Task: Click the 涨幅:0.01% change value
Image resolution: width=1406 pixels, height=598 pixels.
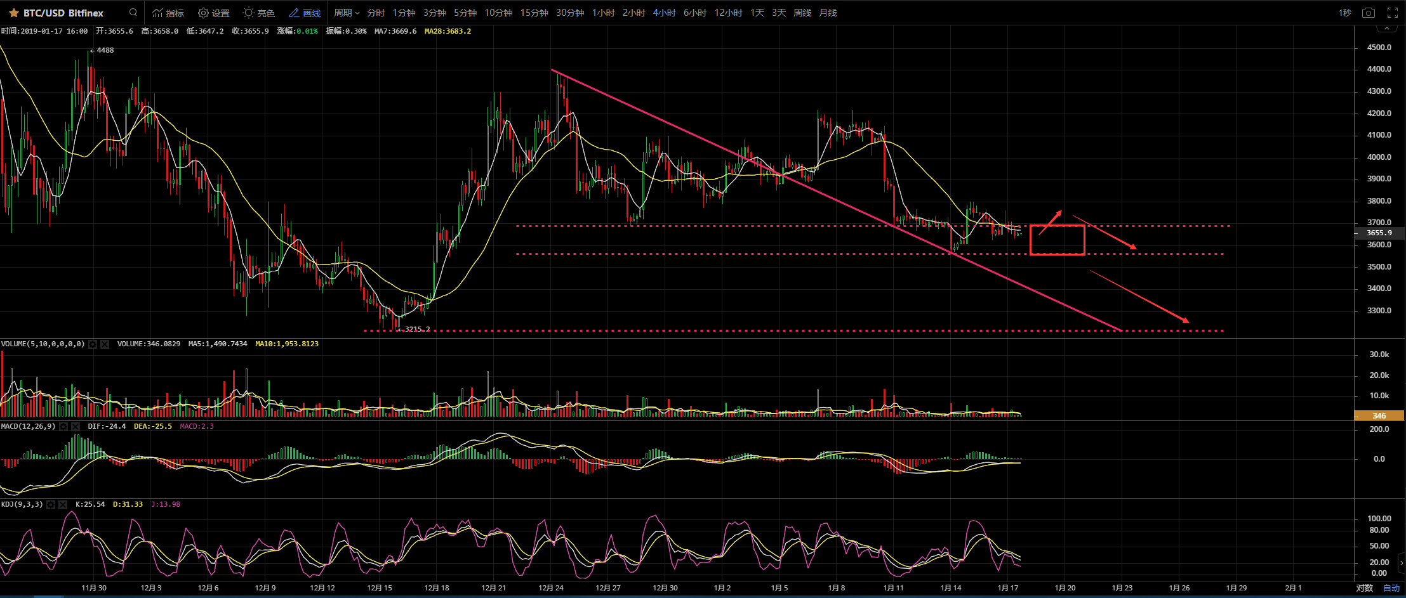Action: click(x=298, y=31)
